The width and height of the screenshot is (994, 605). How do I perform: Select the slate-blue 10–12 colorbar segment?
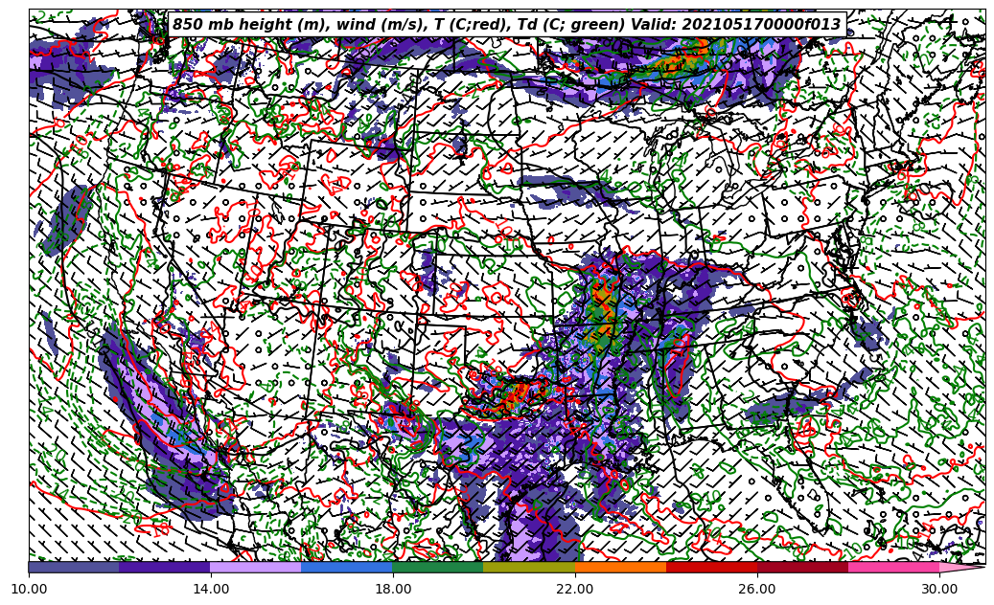(x=74, y=567)
